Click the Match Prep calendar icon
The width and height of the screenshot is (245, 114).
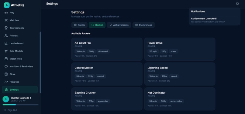coord(6,59)
